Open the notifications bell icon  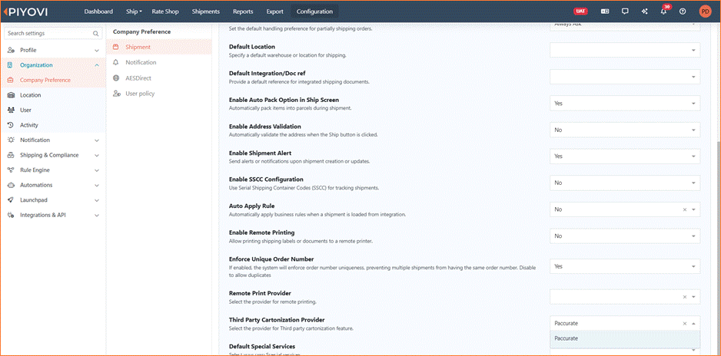coord(663,12)
